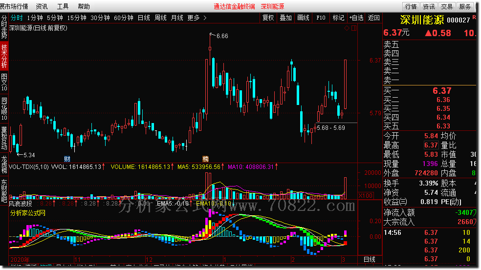Click the yellow 深圳能源 stock name
Image resolution: width=481 pixels, height=270 pixels.
click(x=422, y=20)
